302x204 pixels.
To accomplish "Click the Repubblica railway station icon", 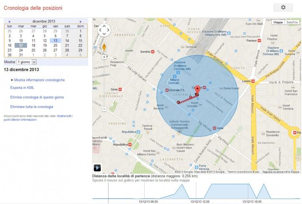I will [x=138, y=132].
